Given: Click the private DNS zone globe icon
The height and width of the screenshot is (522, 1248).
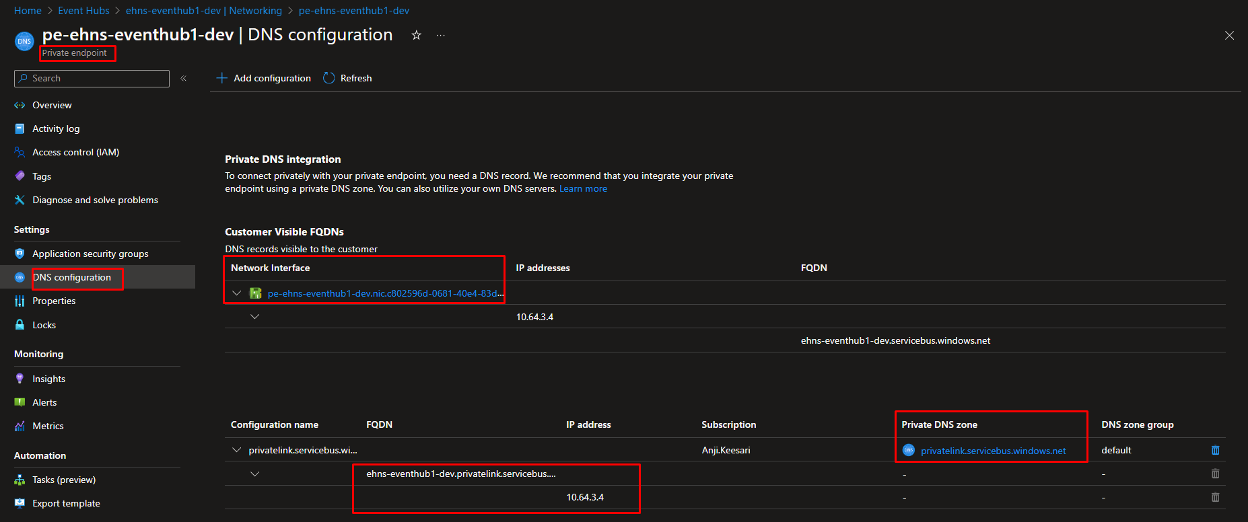Looking at the screenshot, I should pyautogui.click(x=909, y=450).
